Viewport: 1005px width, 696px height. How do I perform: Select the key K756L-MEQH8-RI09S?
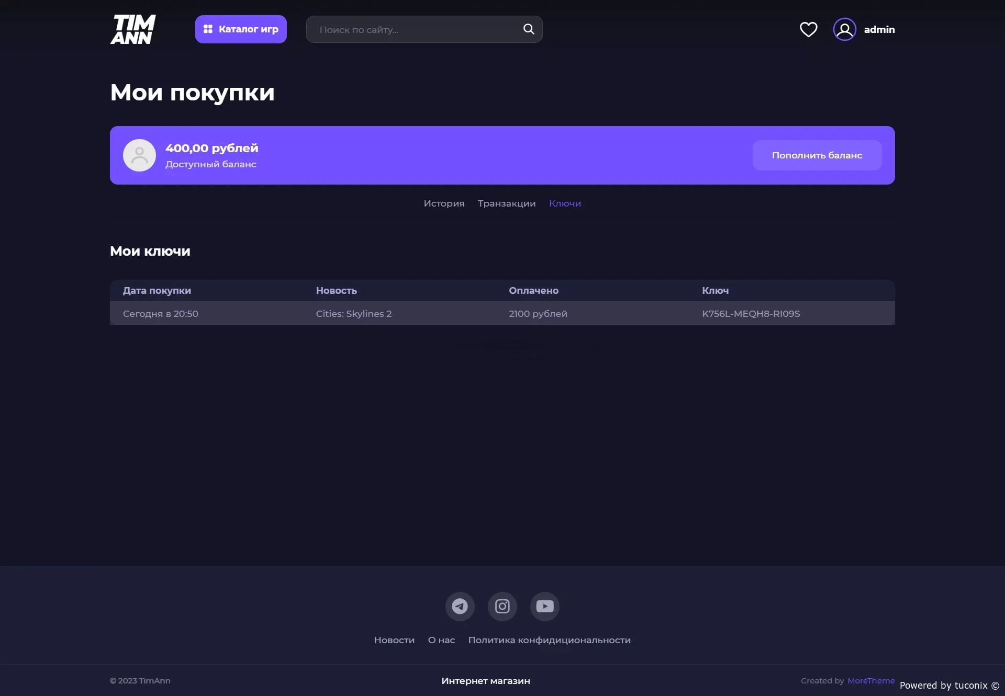point(751,314)
